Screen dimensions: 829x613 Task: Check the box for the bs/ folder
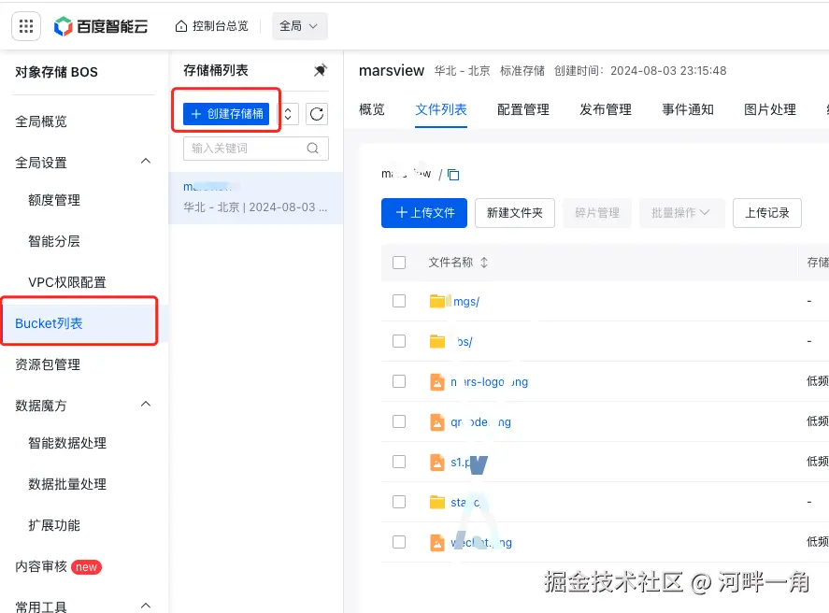(x=399, y=341)
